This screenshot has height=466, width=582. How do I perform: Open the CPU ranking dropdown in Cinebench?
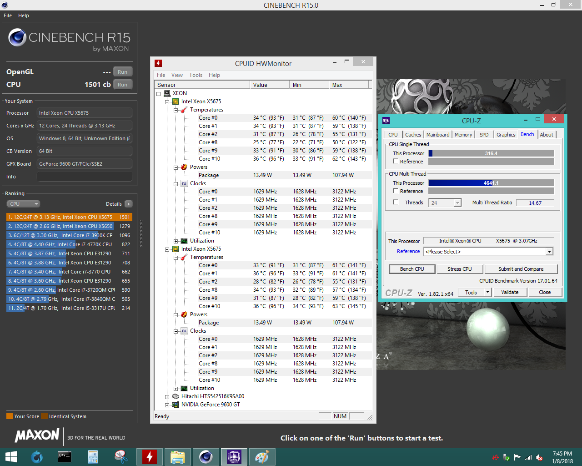click(x=24, y=204)
